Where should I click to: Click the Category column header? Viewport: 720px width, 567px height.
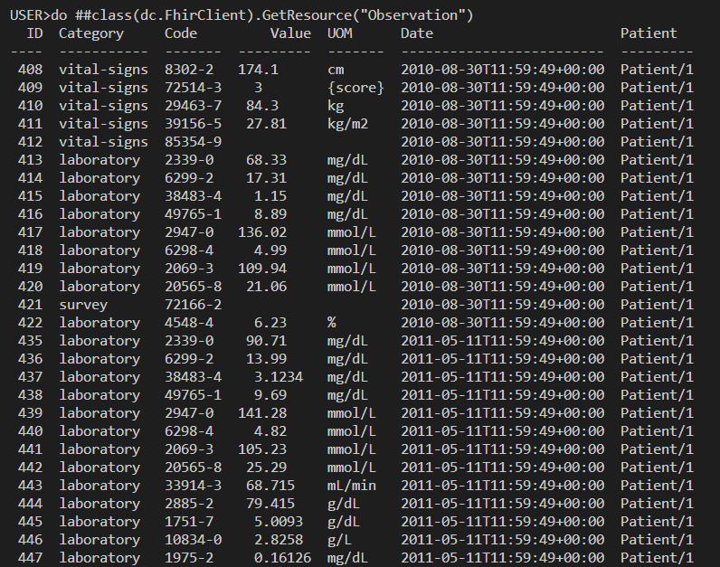[x=91, y=33]
